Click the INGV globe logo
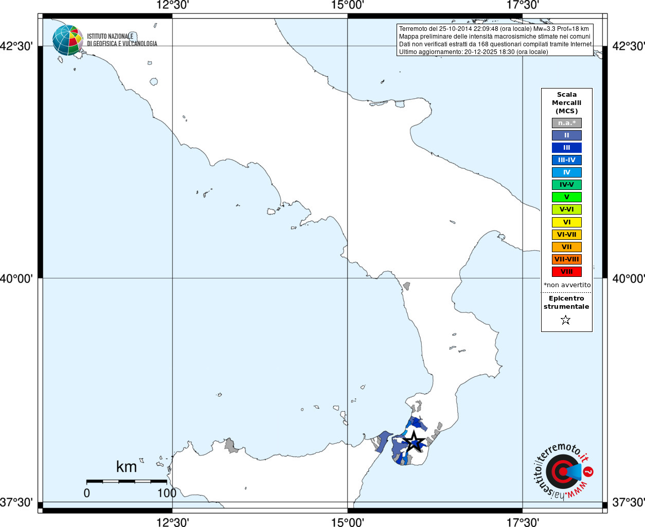Screen dimensions: 645x527 (x=68, y=40)
